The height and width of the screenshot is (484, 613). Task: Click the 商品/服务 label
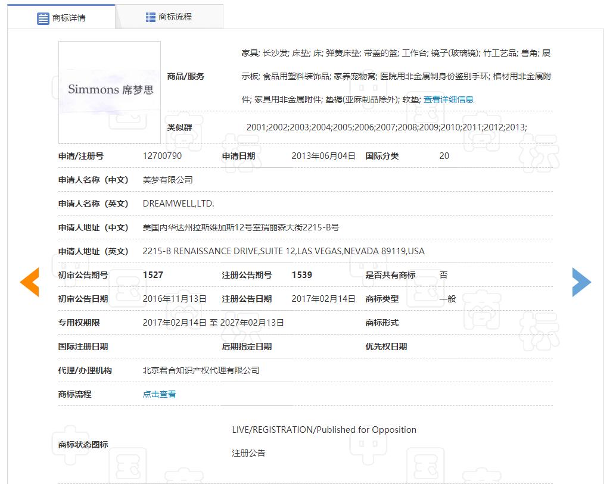click(x=186, y=77)
